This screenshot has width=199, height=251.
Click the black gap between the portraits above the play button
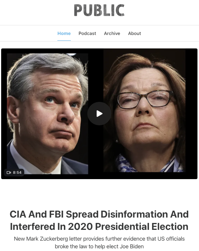(x=96, y=75)
